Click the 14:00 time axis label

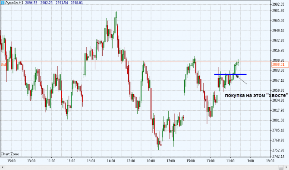point(111,161)
